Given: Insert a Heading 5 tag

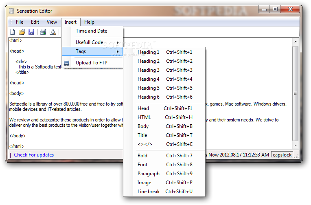Looking at the screenshot, I should point(164,88).
